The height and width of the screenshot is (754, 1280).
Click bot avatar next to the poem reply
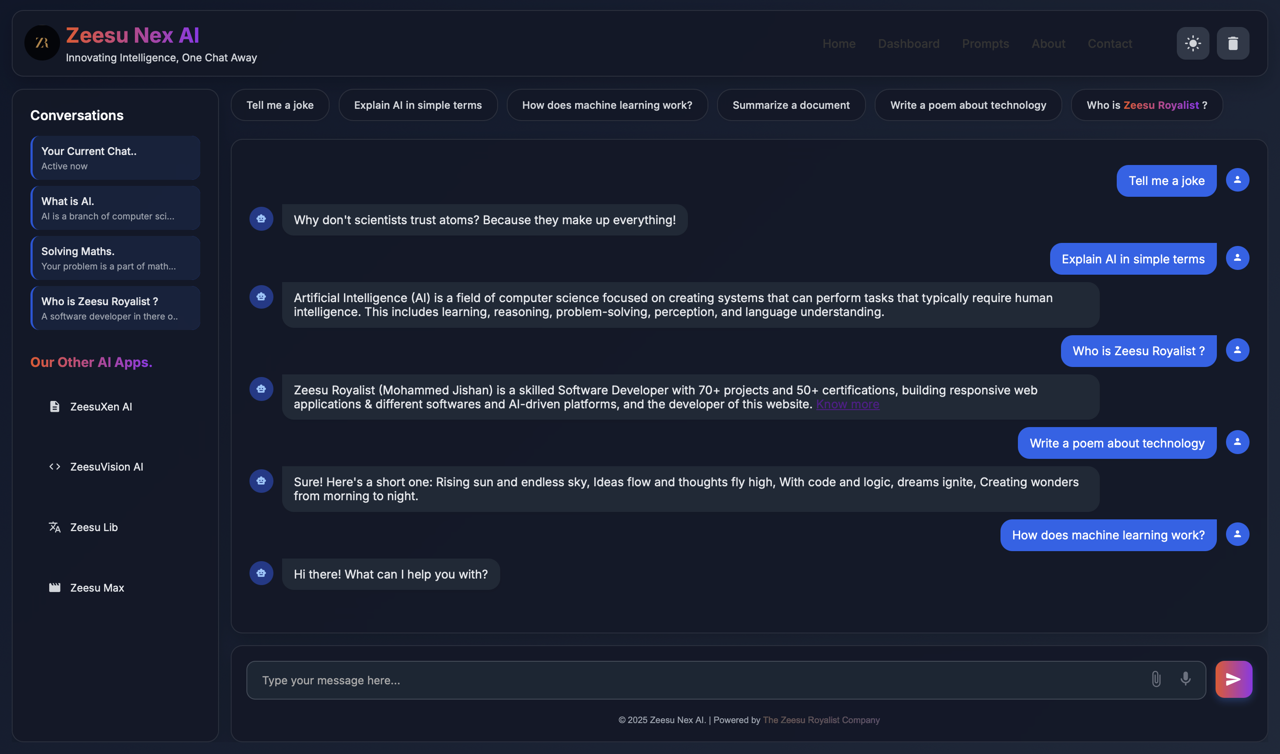(x=261, y=481)
